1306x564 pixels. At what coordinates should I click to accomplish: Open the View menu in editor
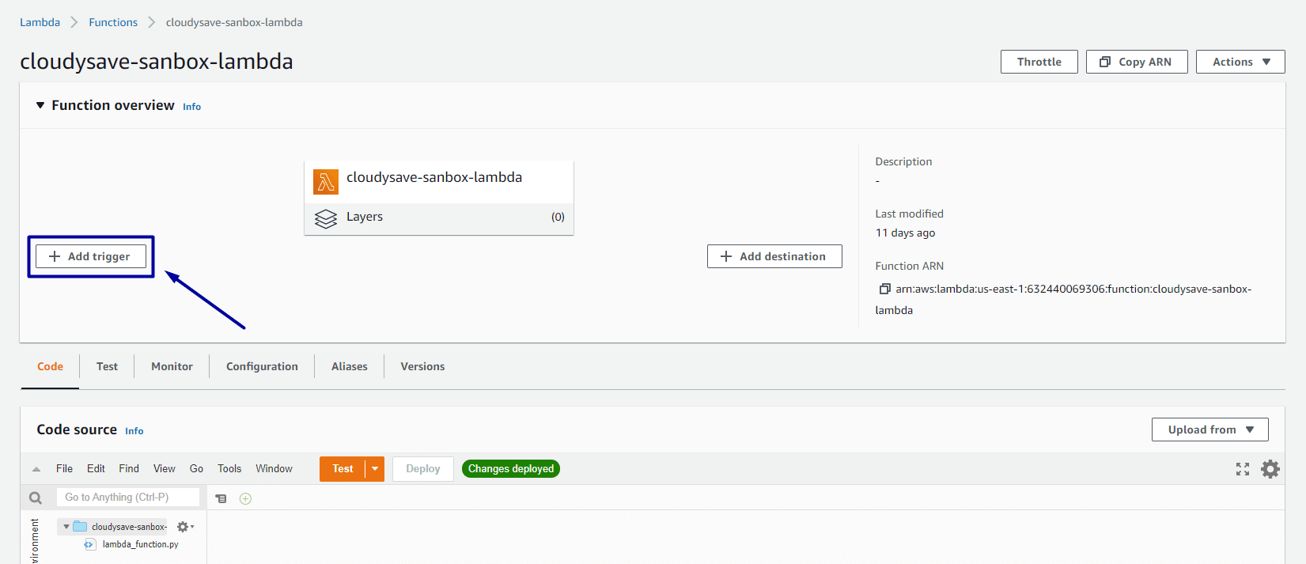click(x=165, y=468)
